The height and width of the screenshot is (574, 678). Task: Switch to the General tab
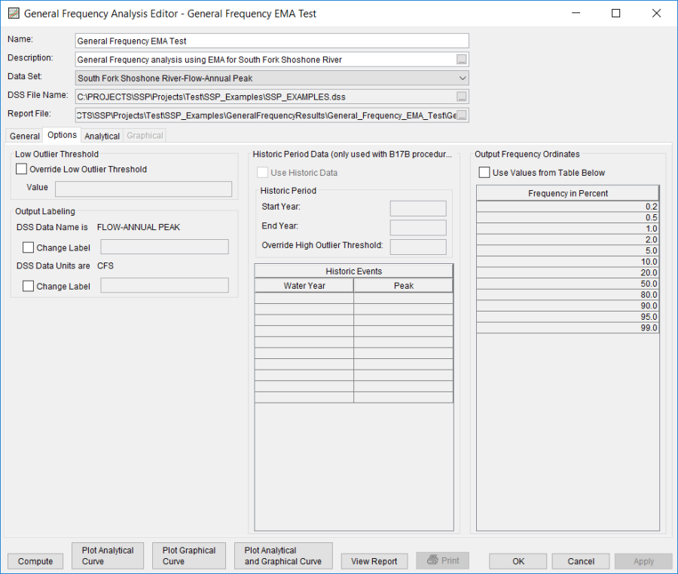tap(25, 136)
